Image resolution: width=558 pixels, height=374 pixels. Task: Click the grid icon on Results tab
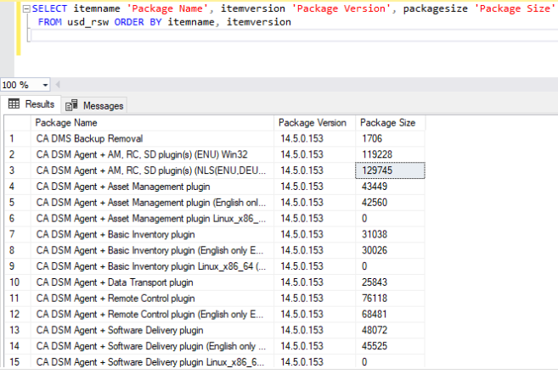click(x=14, y=104)
